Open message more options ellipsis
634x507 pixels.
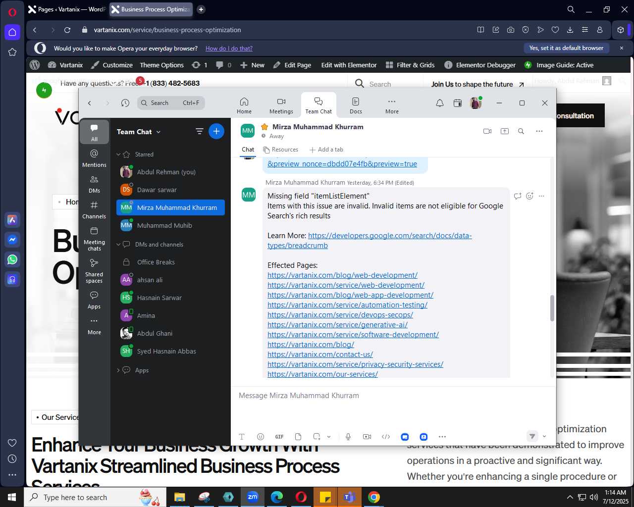541,196
